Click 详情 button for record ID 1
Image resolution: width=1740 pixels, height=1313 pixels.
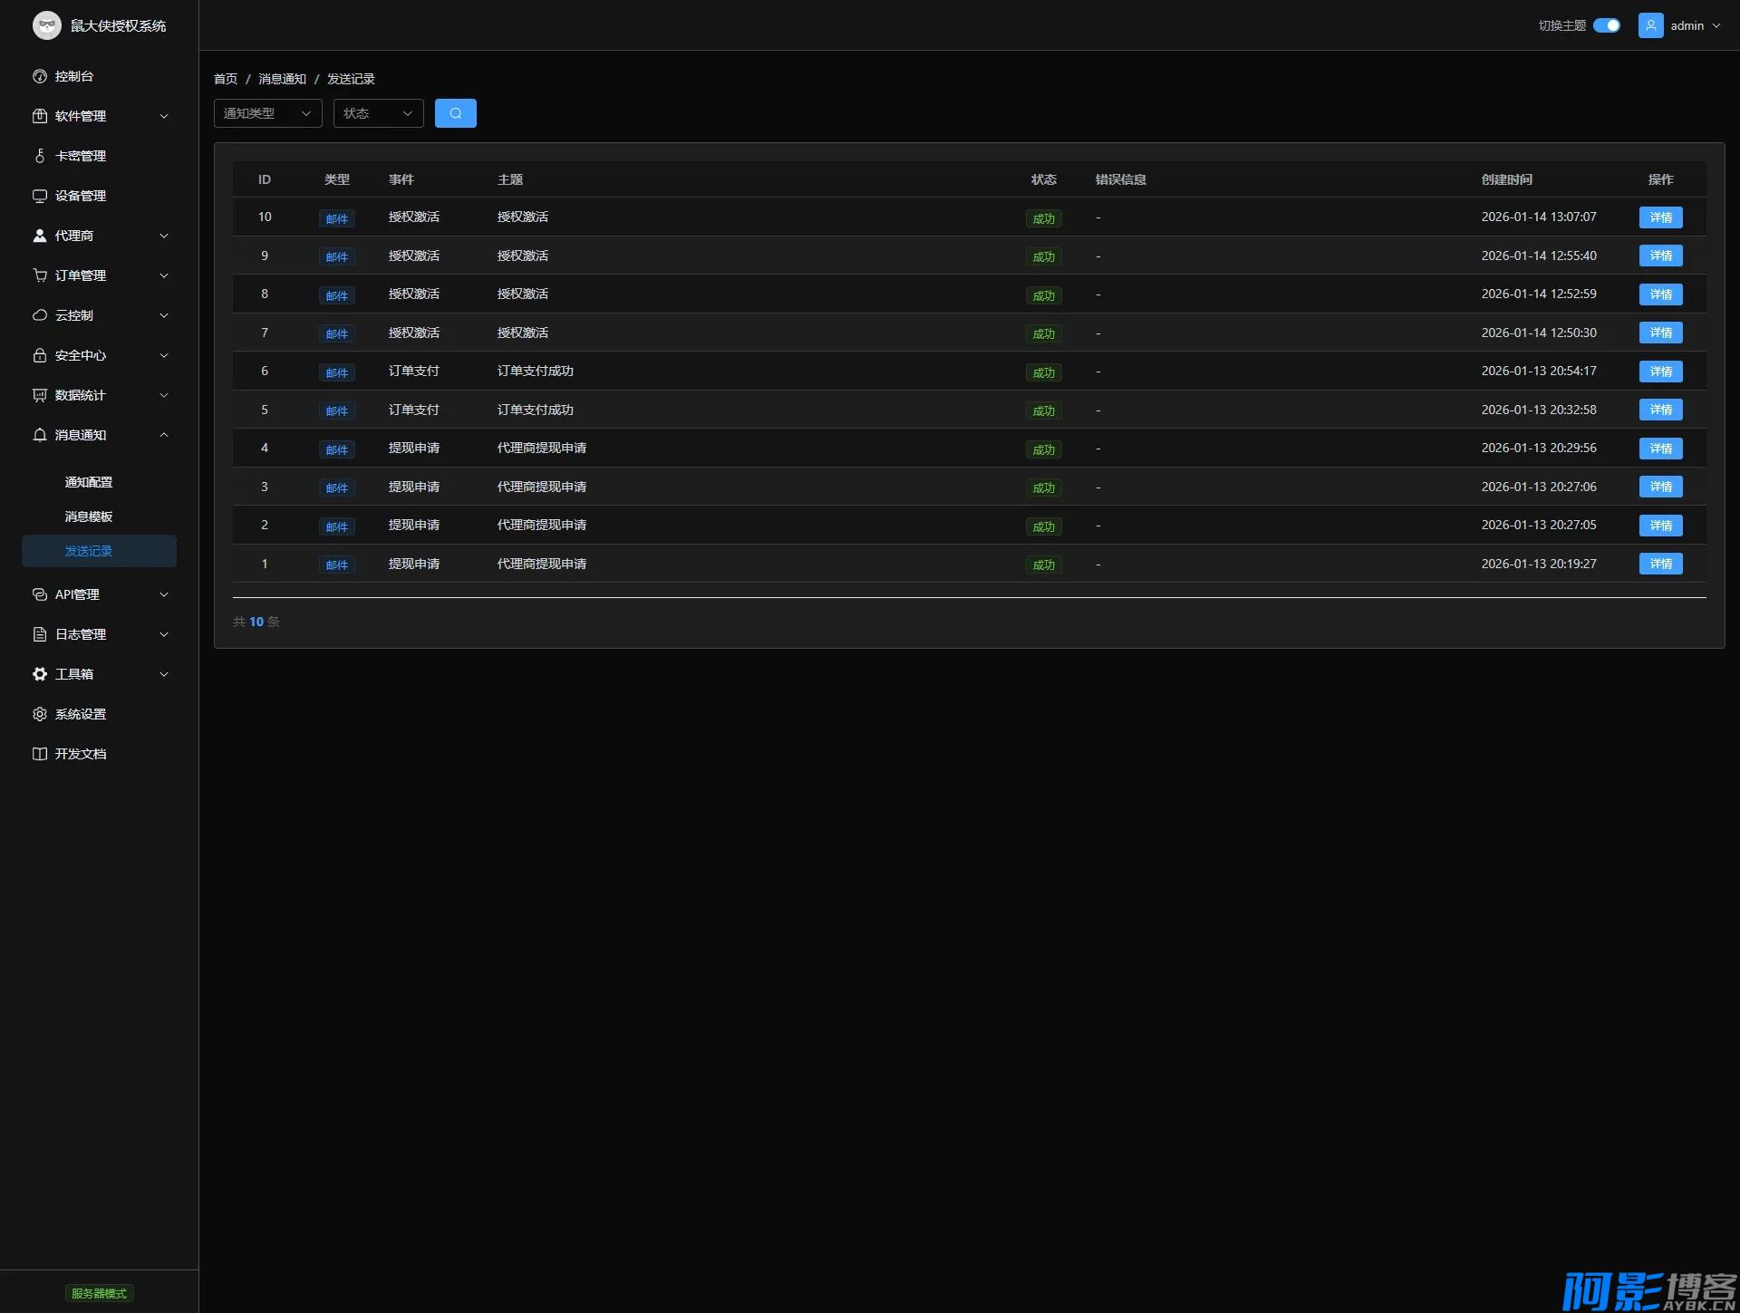[x=1660, y=564]
